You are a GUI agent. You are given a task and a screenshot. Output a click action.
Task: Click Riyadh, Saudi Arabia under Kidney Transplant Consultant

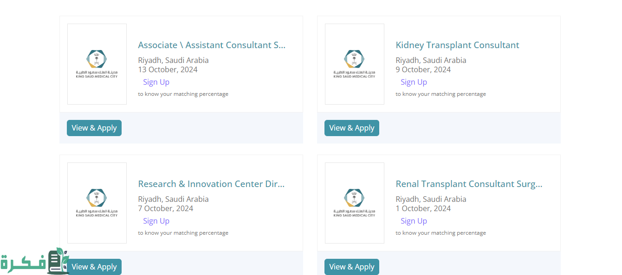pyautogui.click(x=431, y=60)
